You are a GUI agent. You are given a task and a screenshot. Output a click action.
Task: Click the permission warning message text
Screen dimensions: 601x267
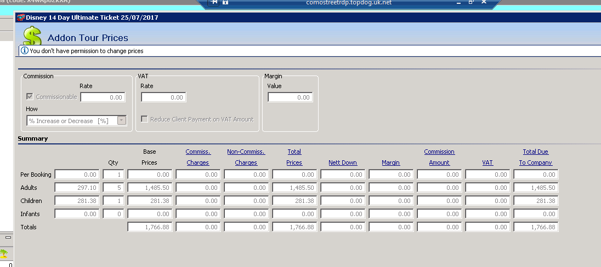[87, 50]
